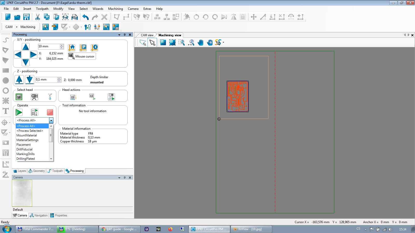This screenshot has width=415, height=233.
Task: Select DrillFiducial in the process list
Action: coord(24,149)
